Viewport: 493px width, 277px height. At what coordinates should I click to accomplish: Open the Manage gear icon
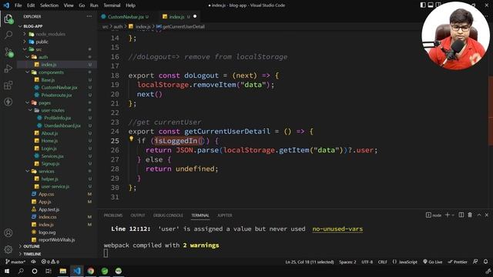tap(8, 249)
